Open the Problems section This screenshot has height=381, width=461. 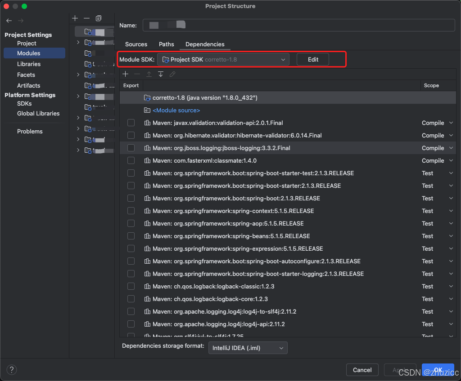coord(30,132)
